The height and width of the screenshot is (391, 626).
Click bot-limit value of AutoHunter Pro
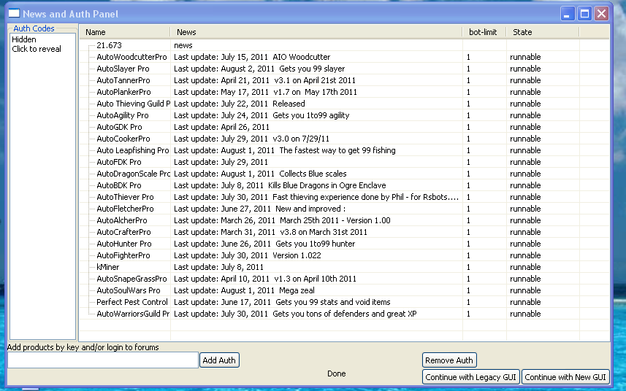(x=468, y=244)
